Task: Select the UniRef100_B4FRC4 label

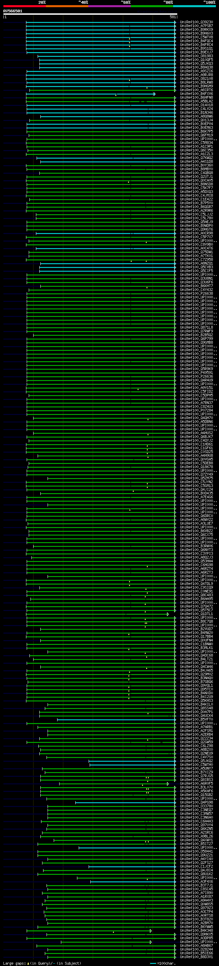Action: (x=196, y=45)
